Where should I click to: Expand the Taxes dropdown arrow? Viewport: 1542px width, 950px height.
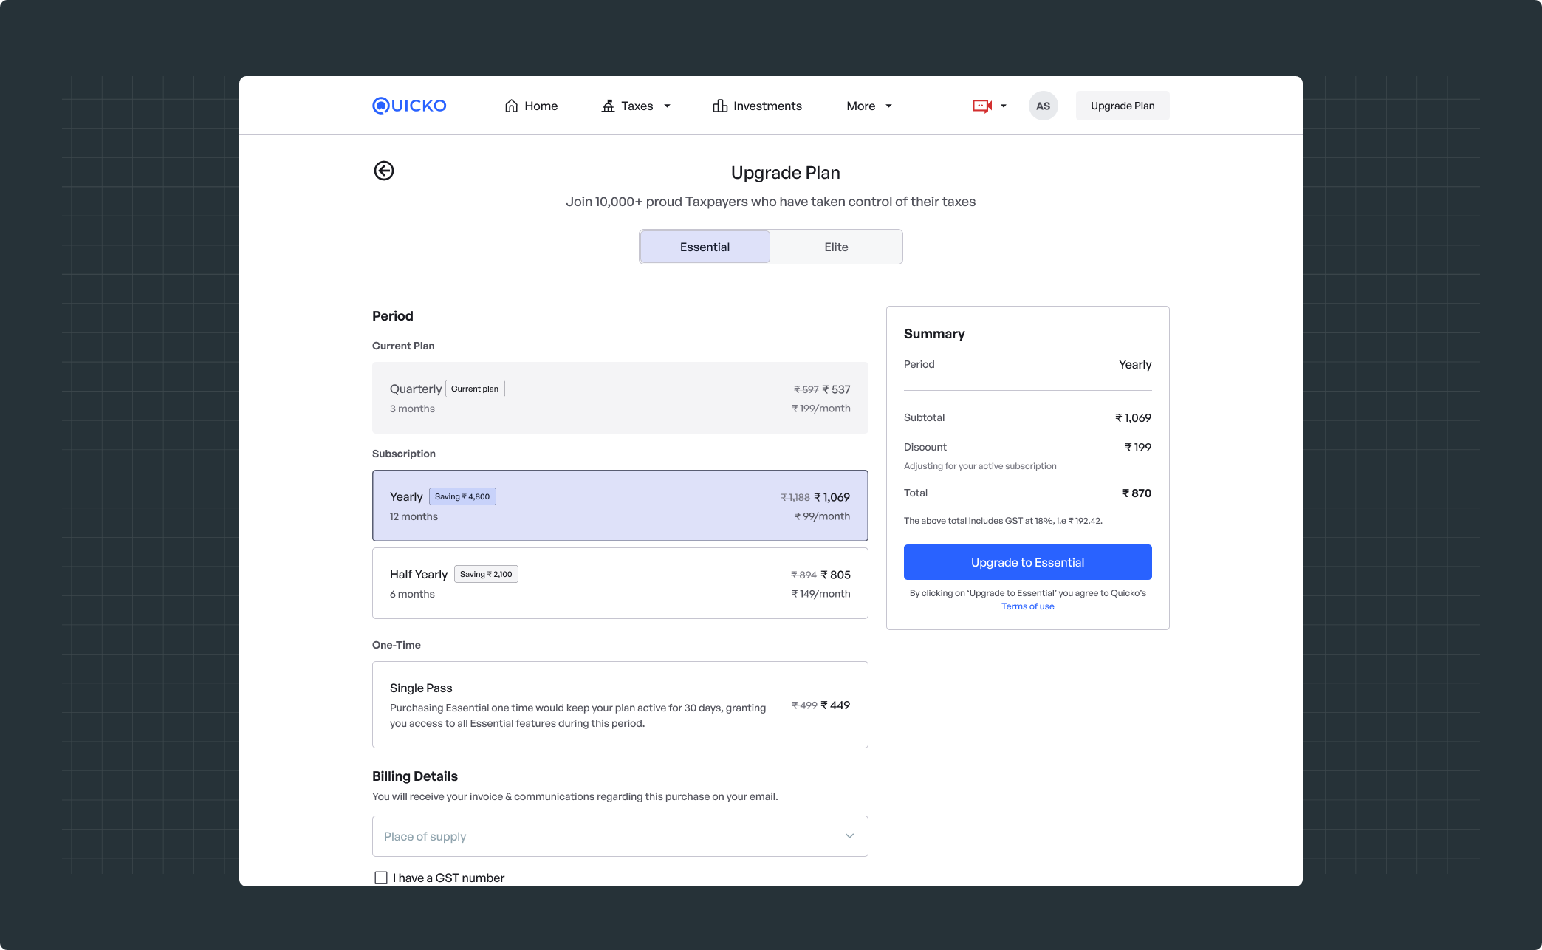[667, 106]
